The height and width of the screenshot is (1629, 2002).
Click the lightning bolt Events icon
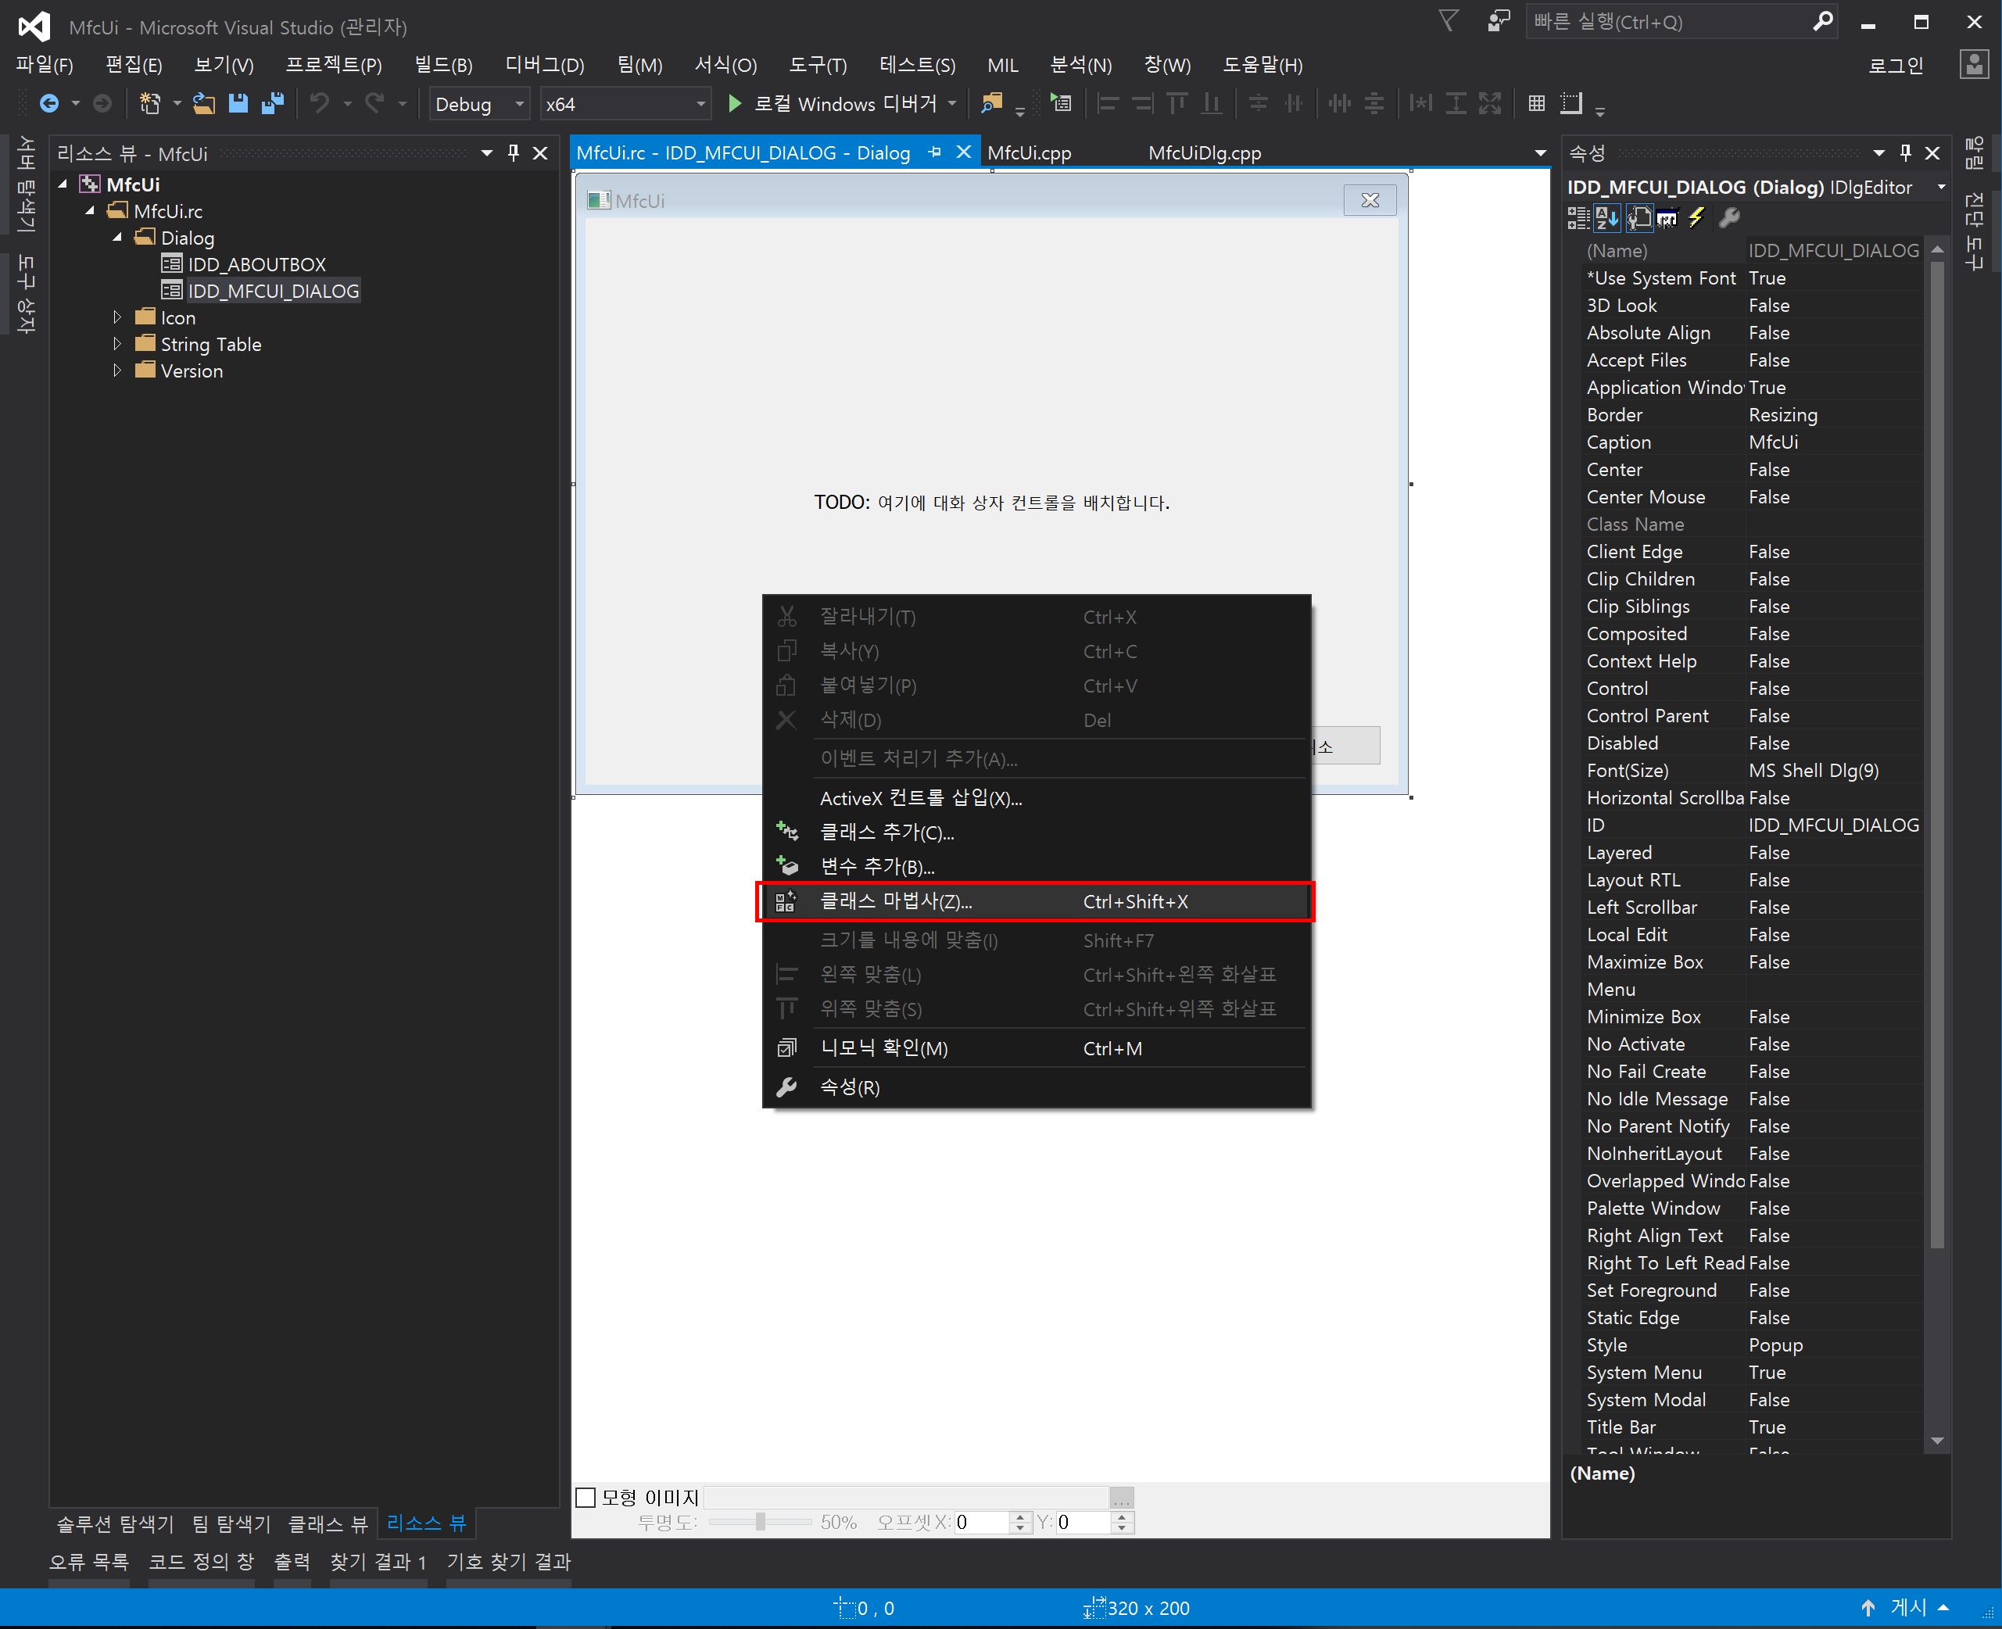(x=1696, y=218)
